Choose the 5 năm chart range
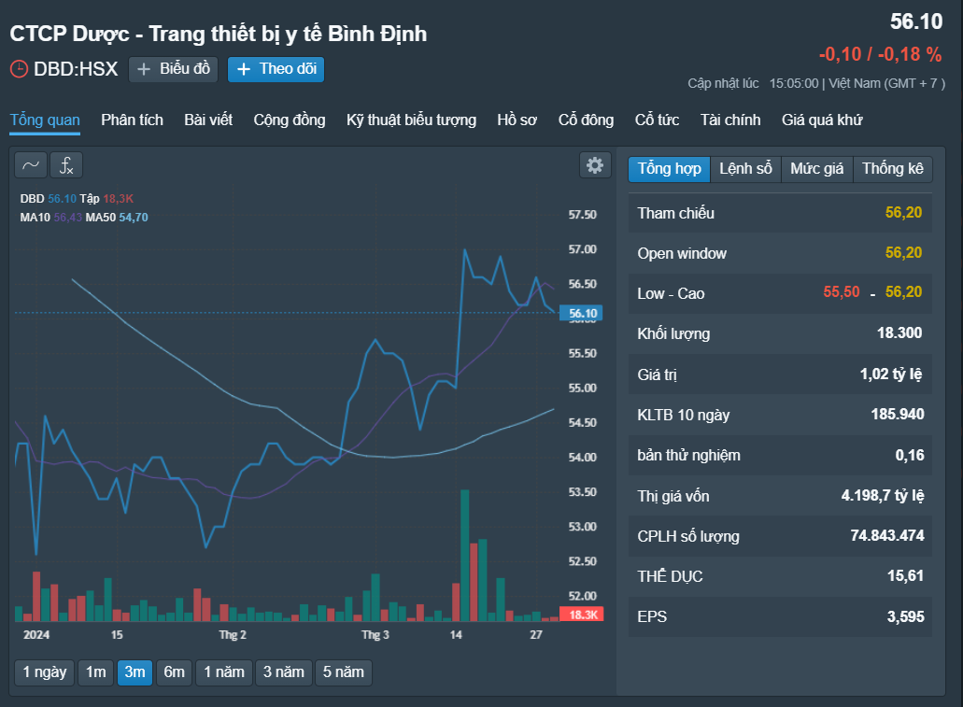Image resolution: width=963 pixels, height=707 pixels. tap(344, 672)
